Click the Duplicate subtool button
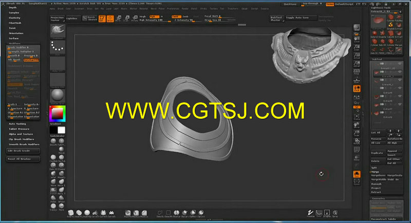 pos(378,153)
